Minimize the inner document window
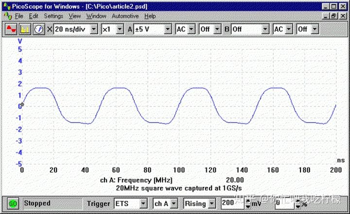Screen dimensions: 350x214 tap(326, 16)
